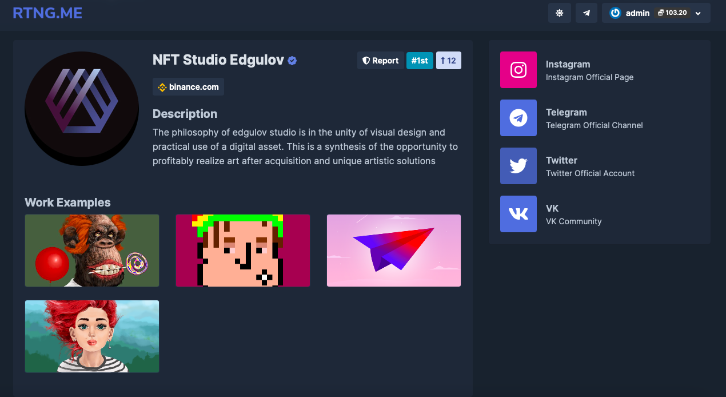Click the #1st rank badge
Image resolution: width=726 pixels, height=397 pixels.
coord(420,60)
